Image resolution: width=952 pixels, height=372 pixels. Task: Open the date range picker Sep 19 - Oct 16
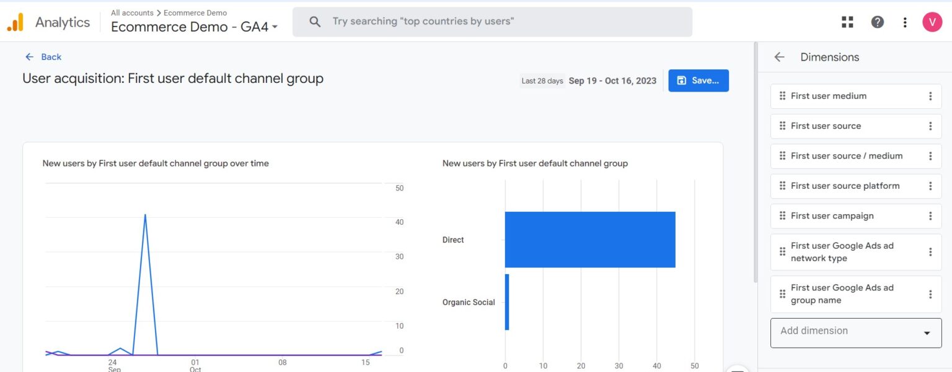tap(612, 81)
